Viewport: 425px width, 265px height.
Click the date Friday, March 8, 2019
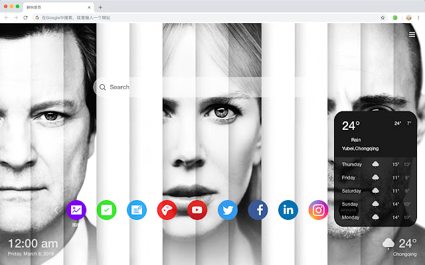(x=31, y=254)
